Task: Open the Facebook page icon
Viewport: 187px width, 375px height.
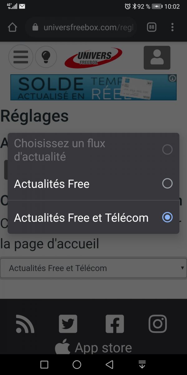Action: 114,324
